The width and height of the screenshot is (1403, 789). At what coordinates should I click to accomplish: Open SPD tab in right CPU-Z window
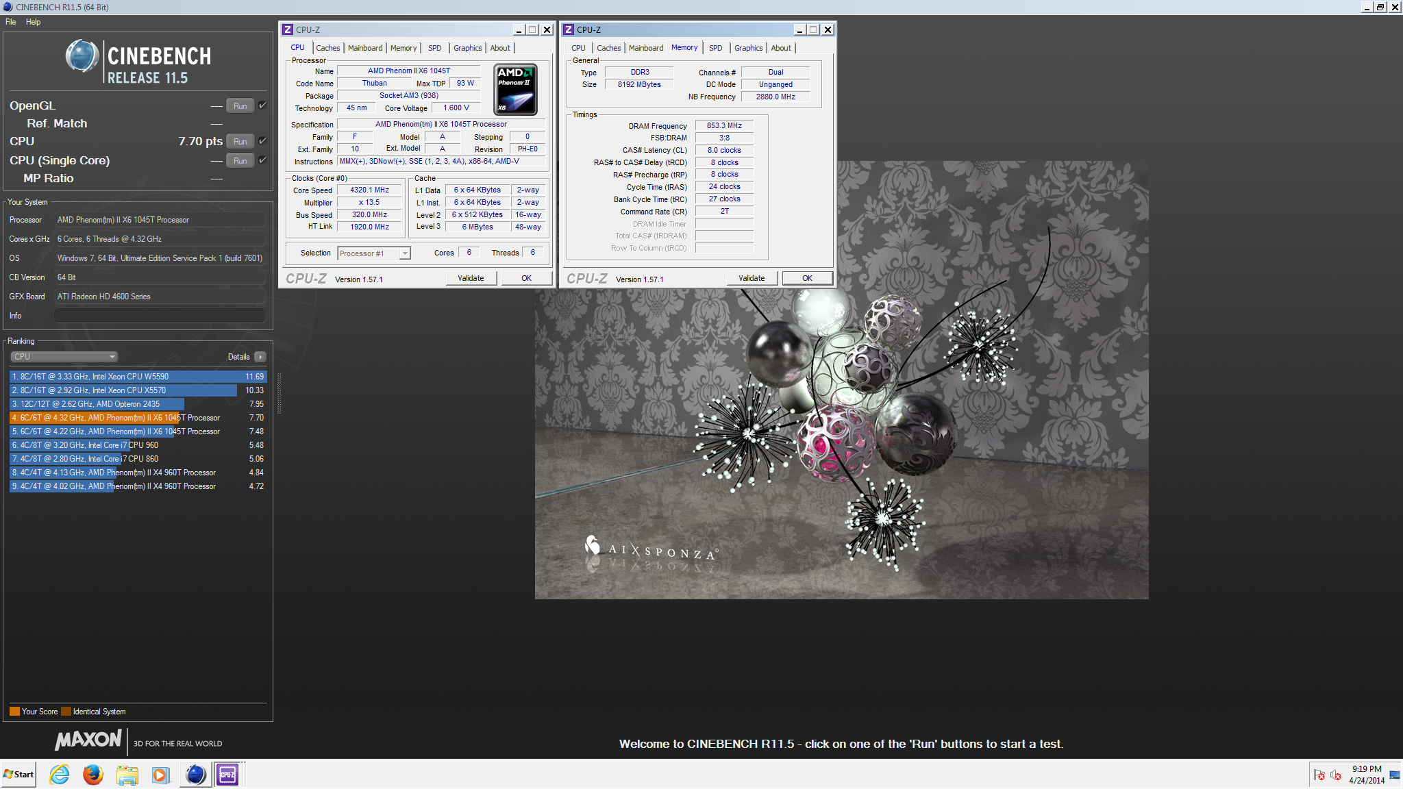[x=715, y=48]
